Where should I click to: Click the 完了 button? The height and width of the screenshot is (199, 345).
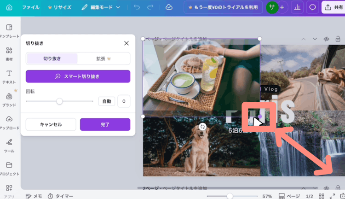(x=105, y=124)
